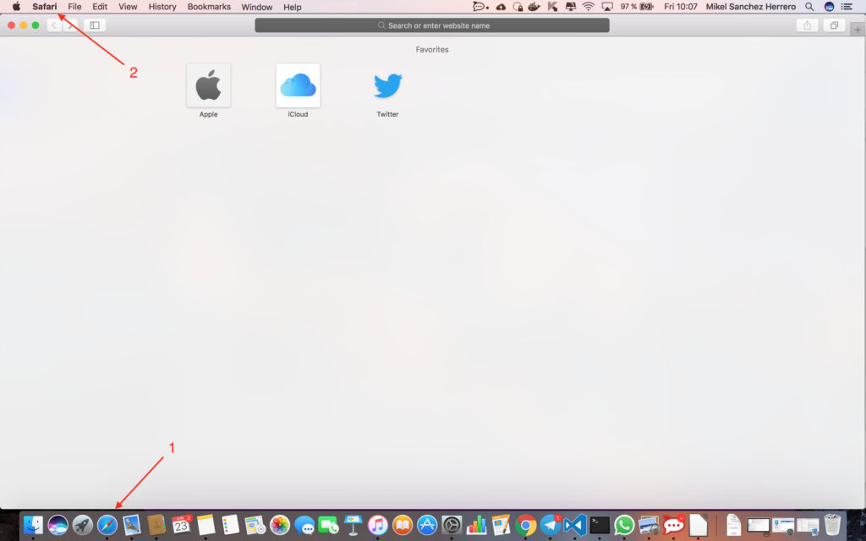The image size is (866, 541).
Task: Open the Bookmarks menu
Action: [209, 7]
